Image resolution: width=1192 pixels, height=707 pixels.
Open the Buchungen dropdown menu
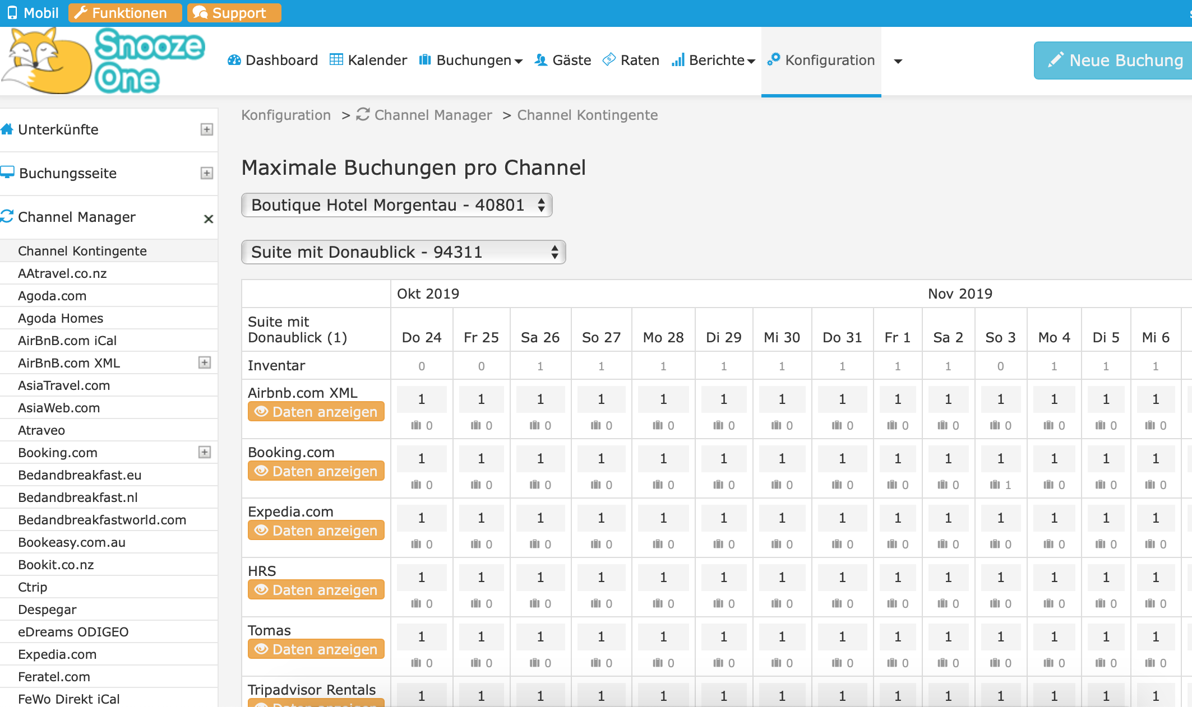471,60
